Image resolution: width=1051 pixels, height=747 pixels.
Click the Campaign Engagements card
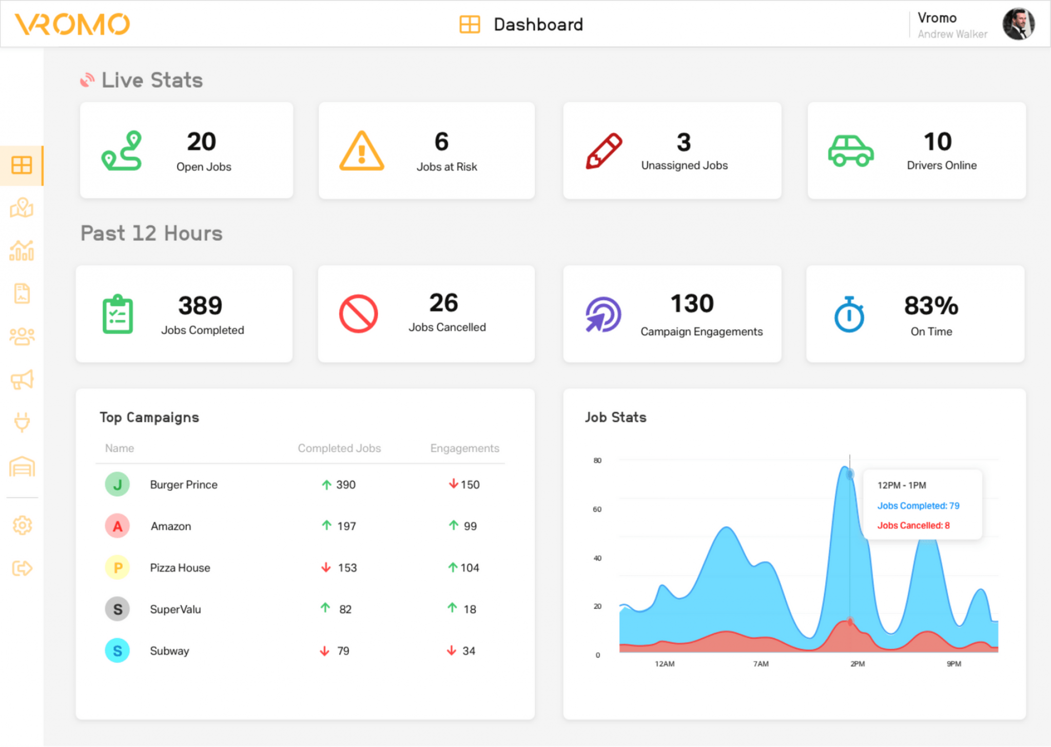(672, 313)
